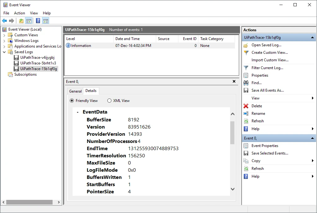
Task: Click the Subscriptions folder icon
Action: click(x=10, y=74)
